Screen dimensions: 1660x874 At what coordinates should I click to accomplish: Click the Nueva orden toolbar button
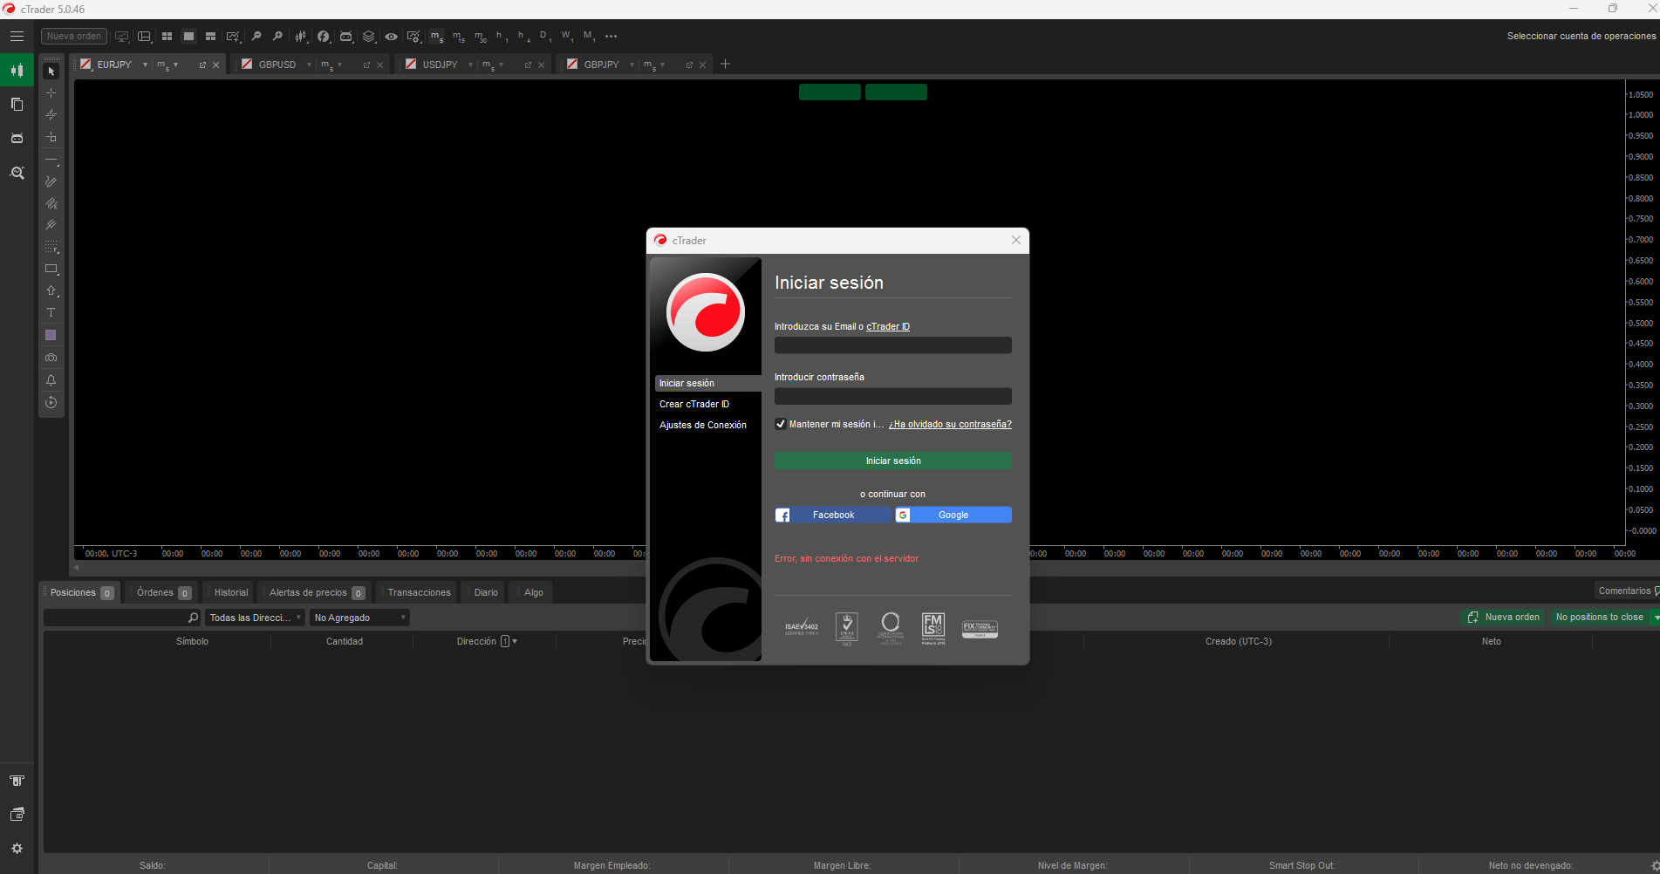[74, 37]
